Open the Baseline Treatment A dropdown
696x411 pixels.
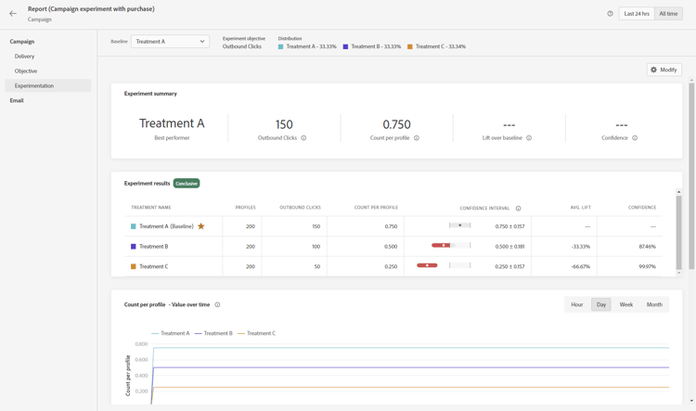[170, 42]
